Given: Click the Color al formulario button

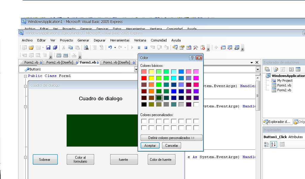Looking at the screenshot, I should coord(80,160).
